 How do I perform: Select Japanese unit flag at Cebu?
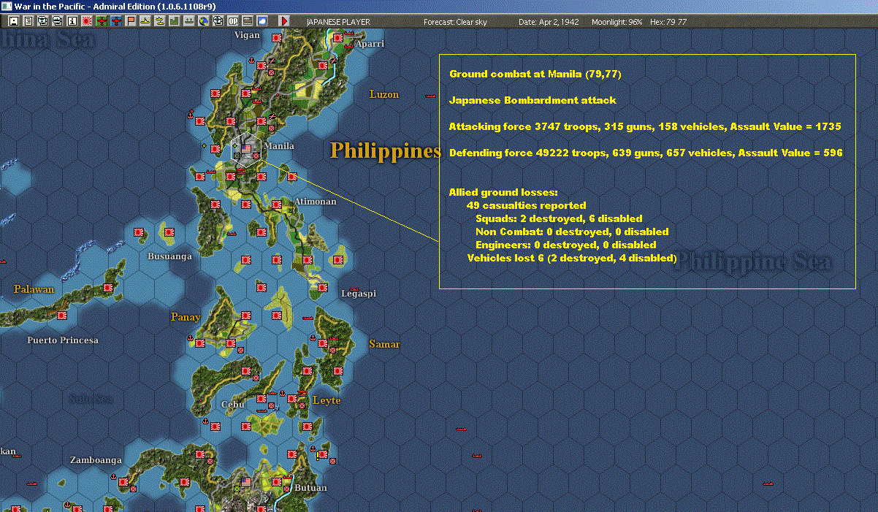(x=262, y=399)
